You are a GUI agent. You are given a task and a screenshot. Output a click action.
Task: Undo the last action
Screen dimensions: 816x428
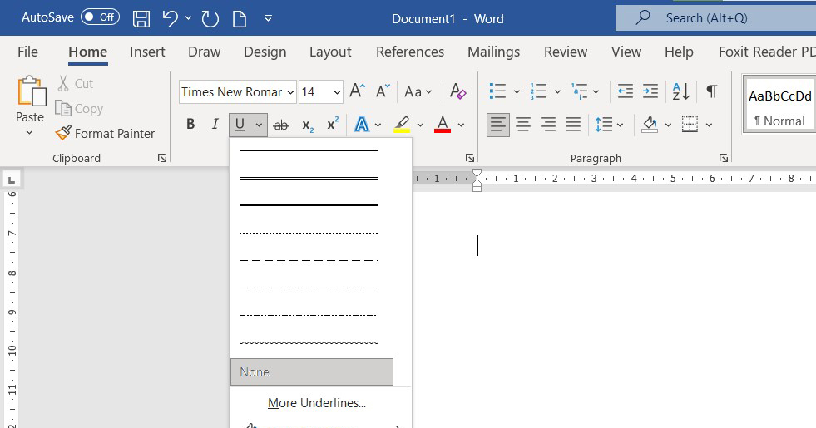click(x=171, y=19)
